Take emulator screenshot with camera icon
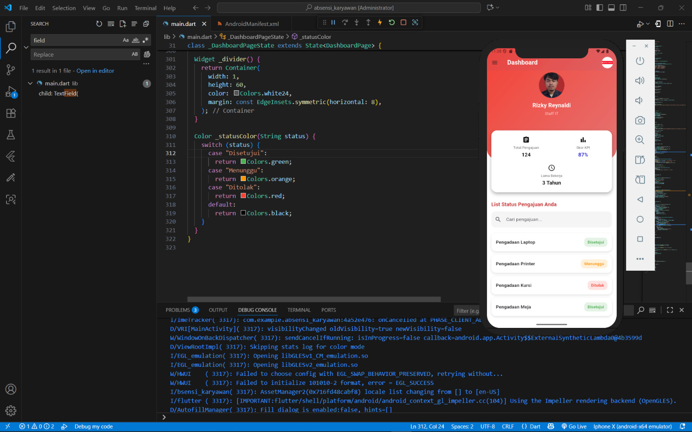Image resolution: width=692 pixels, height=432 pixels. tap(640, 121)
